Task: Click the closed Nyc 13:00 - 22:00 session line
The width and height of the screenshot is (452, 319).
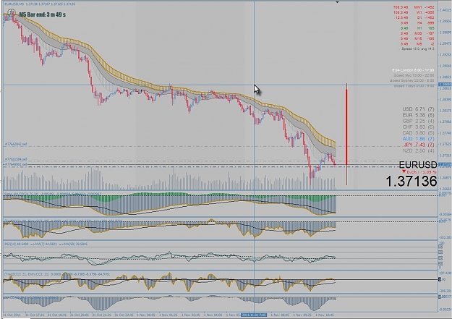Action: click(415, 75)
